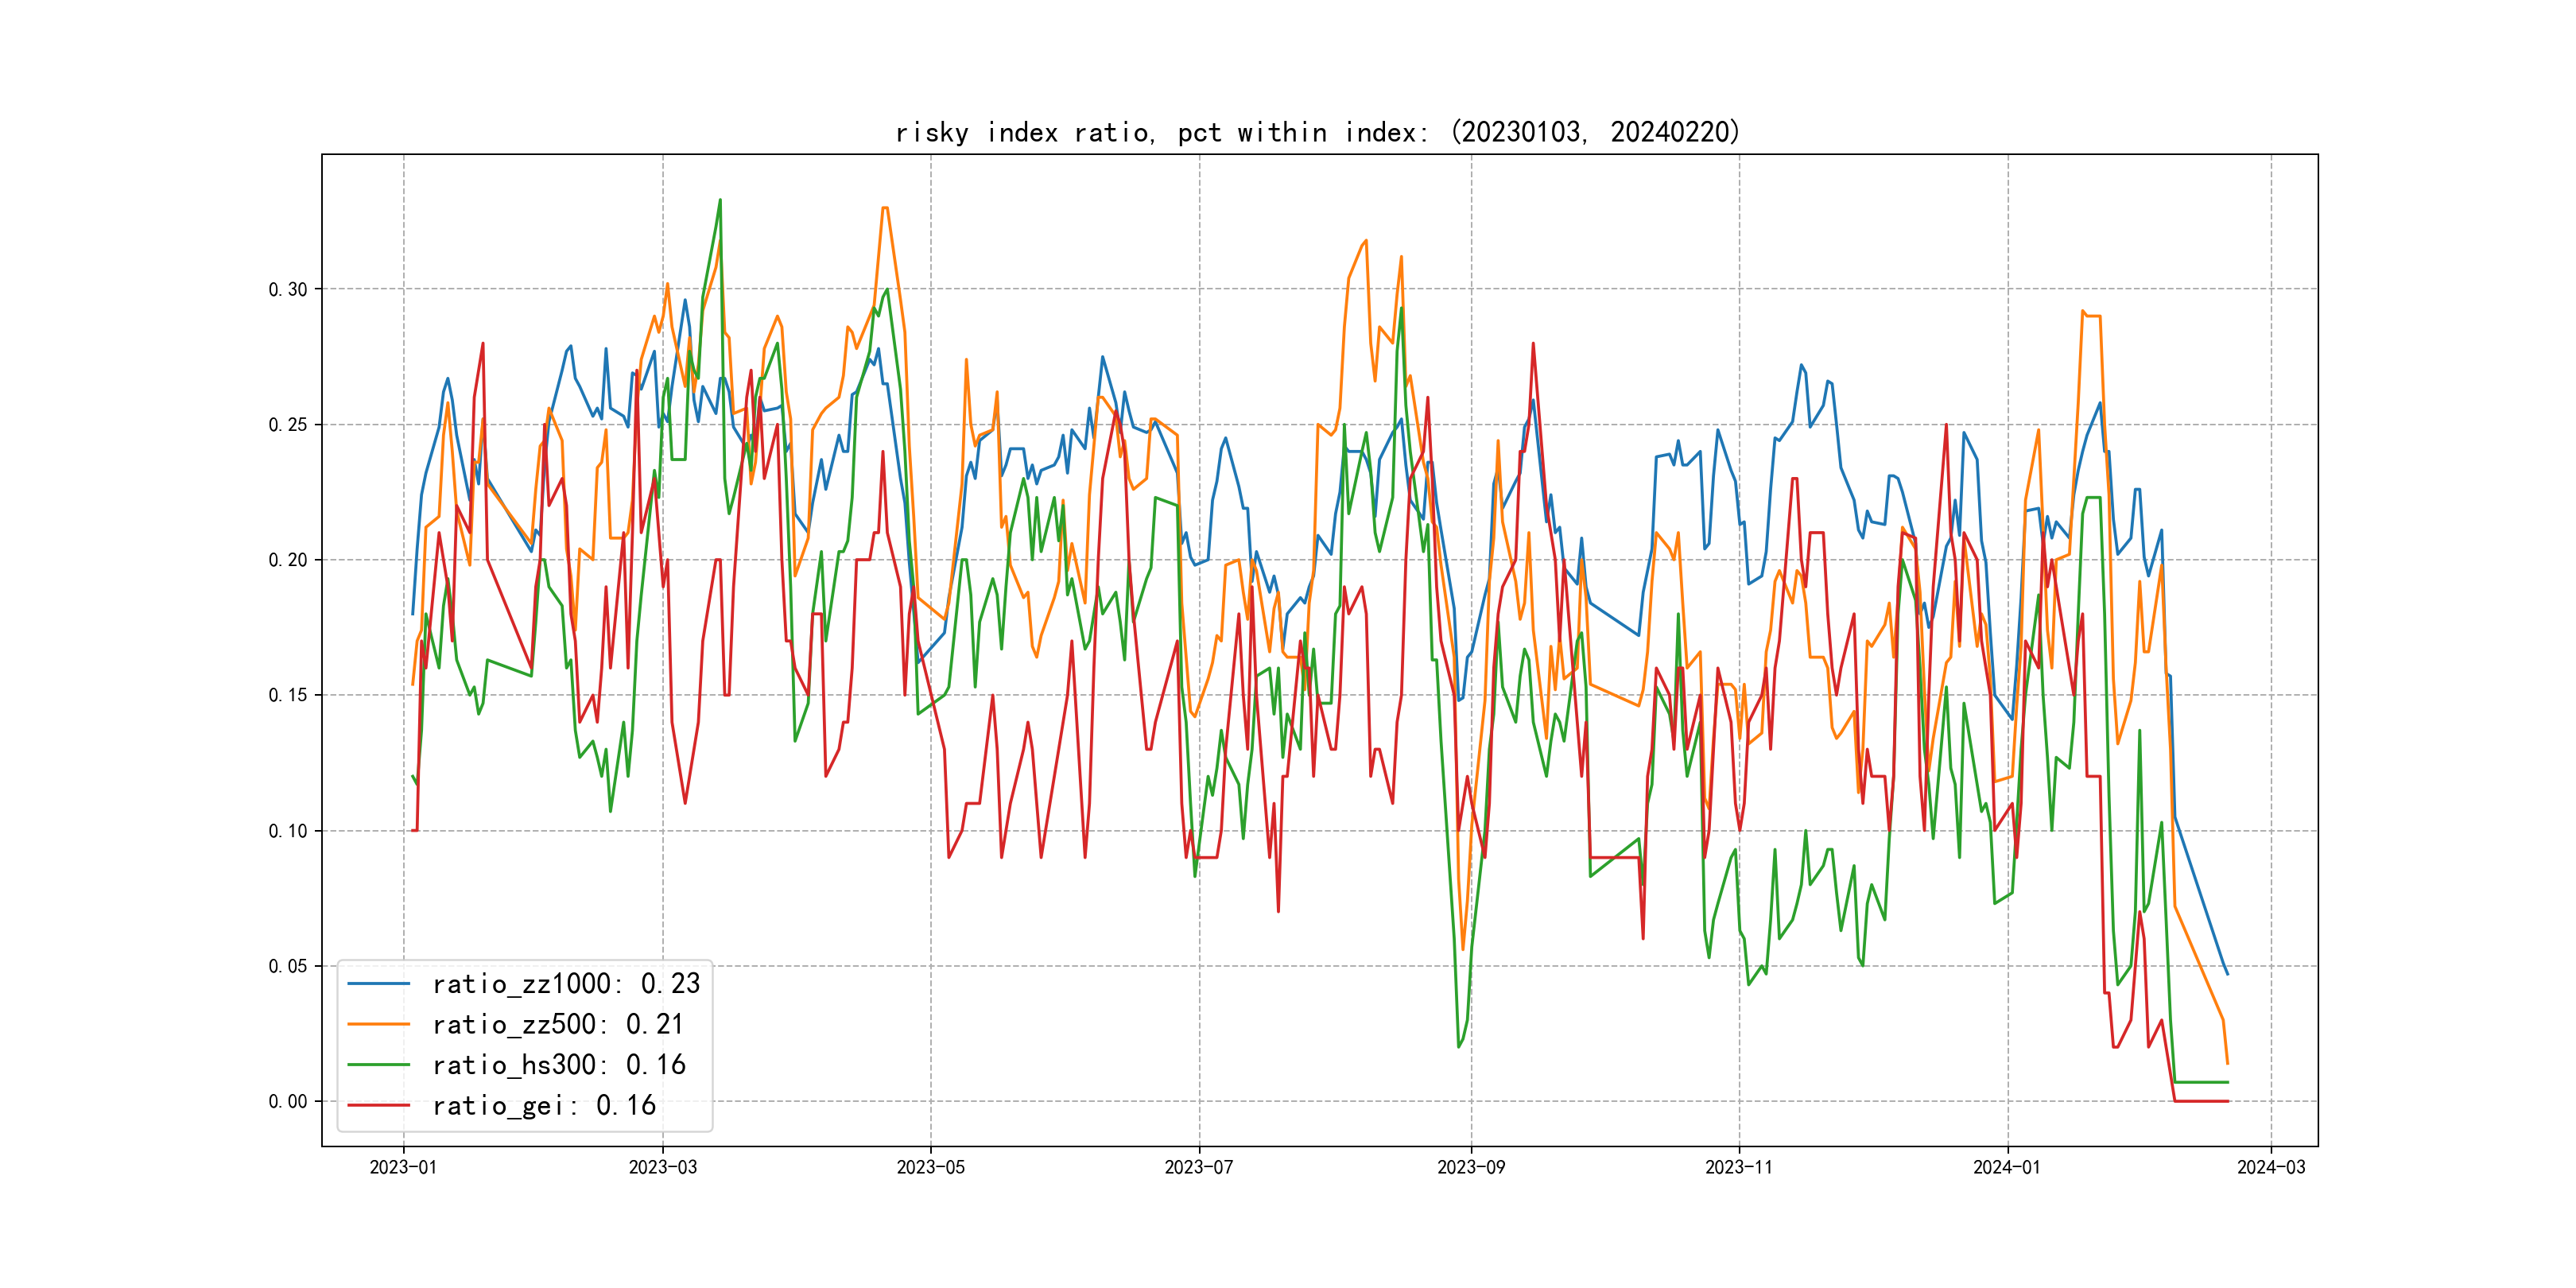Click the 0.00 y-axis tick label
Image resolution: width=2576 pixels, height=1288 pixels.
point(288,1102)
